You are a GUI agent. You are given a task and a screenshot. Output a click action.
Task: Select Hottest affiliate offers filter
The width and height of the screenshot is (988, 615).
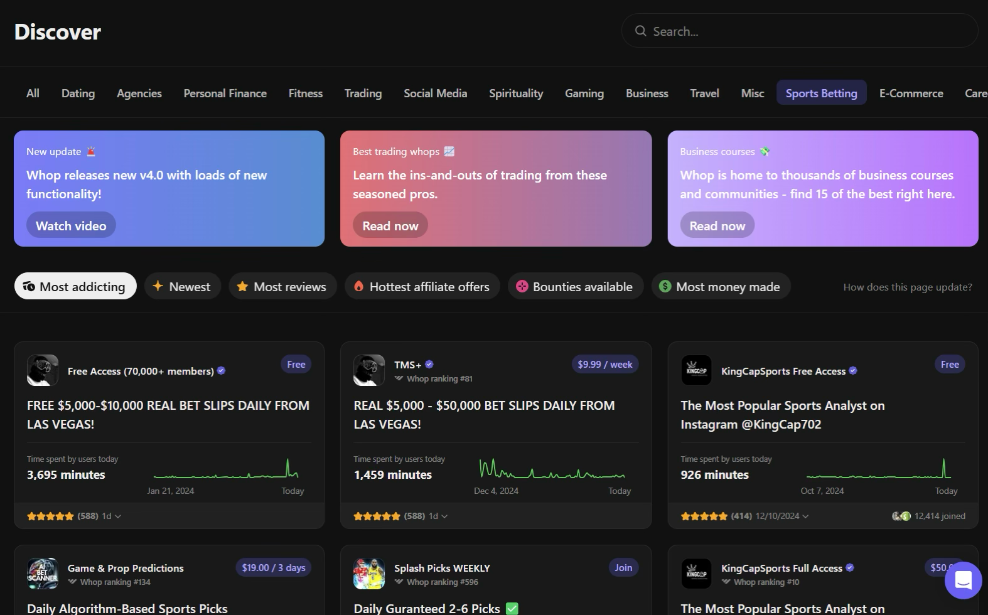pyautogui.click(x=422, y=286)
